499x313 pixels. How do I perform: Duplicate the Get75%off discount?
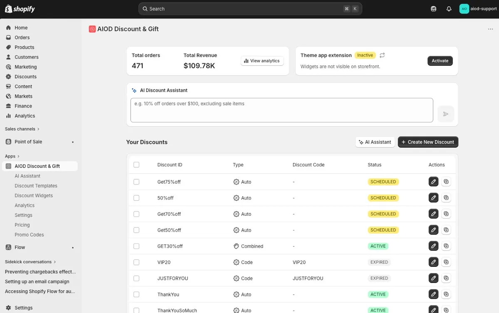click(446, 182)
